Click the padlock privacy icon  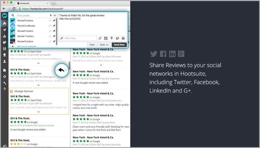(x=123, y=38)
